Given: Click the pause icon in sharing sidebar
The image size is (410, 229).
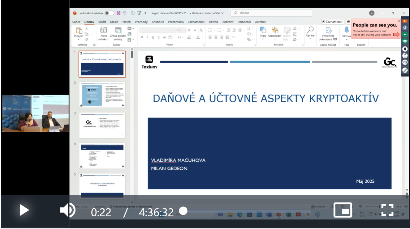Looking at the screenshot, I should 405,49.
